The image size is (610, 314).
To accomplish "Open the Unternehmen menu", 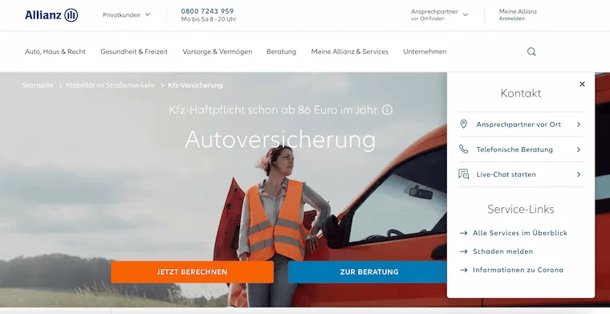I will click(x=425, y=51).
